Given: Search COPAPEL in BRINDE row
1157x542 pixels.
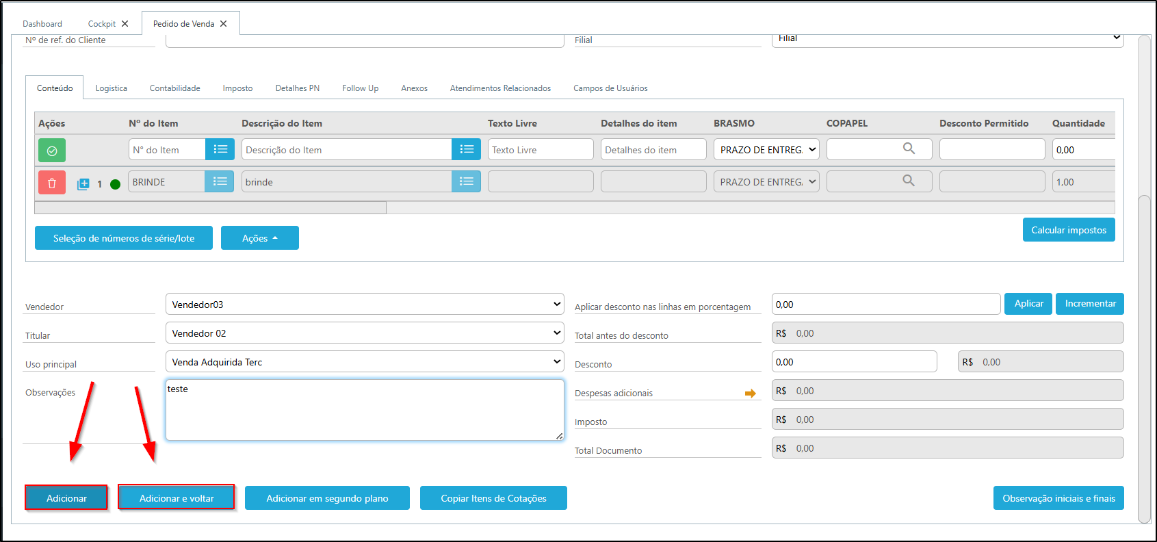Looking at the screenshot, I should (x=909, y=181).
